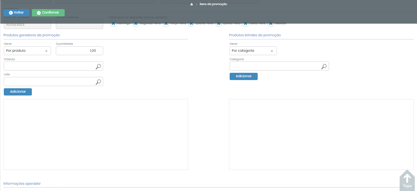Toggle the Domingo checkbox
417x191 pixels.
coord(114,23)
